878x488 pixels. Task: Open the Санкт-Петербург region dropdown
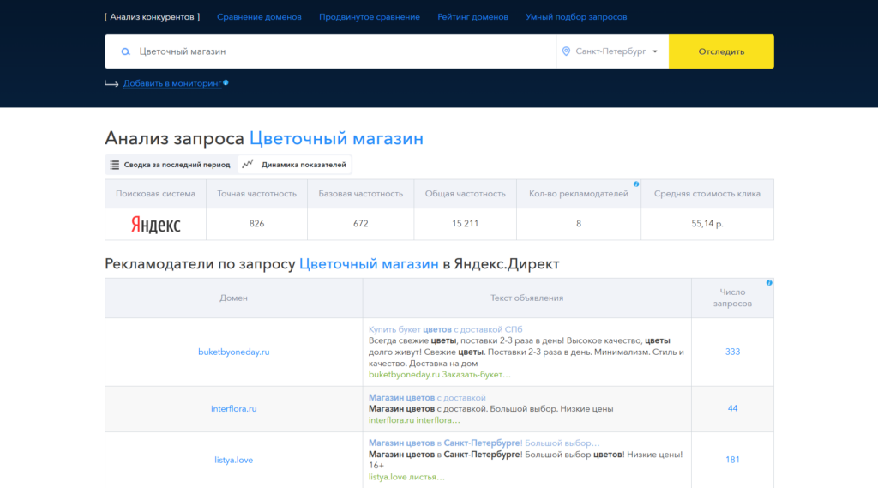pos(612,51)
